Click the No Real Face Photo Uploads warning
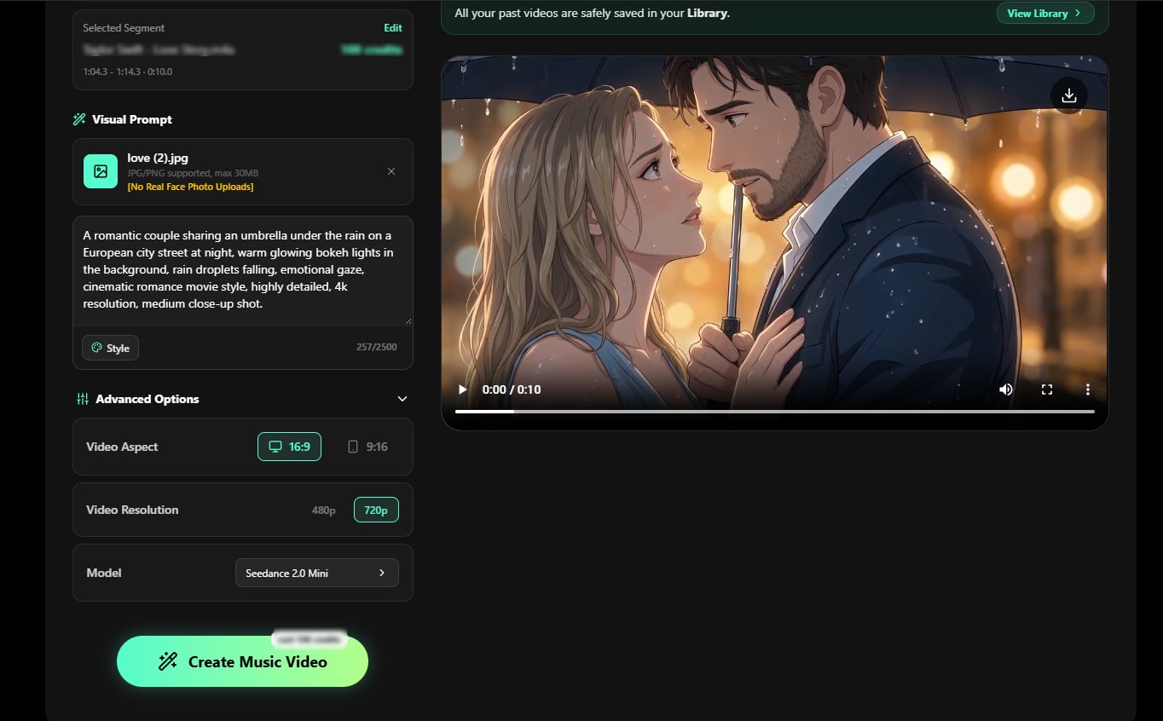The height and width of the screenshot is (721, 1163). pyautogui.click(x=190, y=187)
